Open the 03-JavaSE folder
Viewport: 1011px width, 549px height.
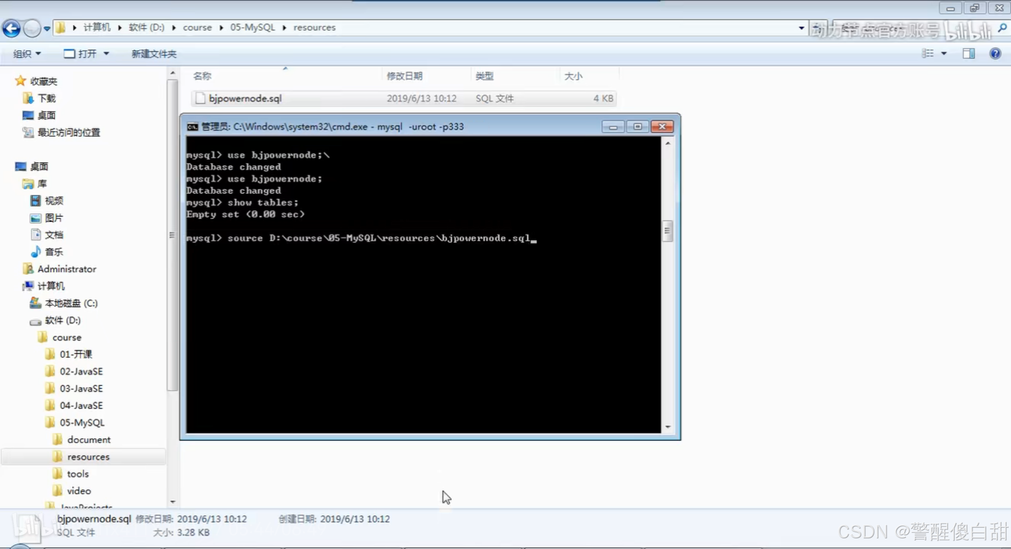coord(81,388)
